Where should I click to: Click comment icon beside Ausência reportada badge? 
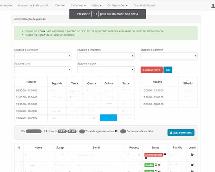click(165, 155)
